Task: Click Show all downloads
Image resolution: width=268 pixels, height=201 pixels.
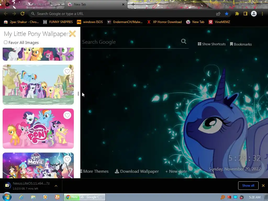Action: tap(248, 186)
